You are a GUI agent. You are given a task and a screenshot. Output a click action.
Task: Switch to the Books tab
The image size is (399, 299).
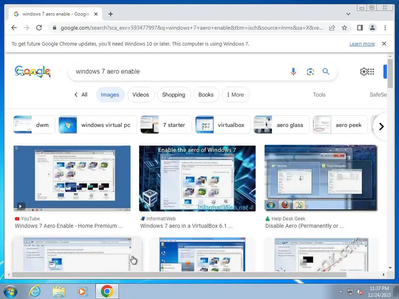[x=206, y=95]
